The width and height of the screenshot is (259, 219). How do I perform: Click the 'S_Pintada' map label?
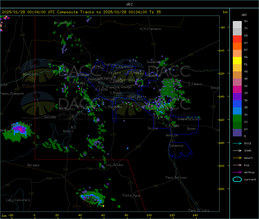point(77,83)
